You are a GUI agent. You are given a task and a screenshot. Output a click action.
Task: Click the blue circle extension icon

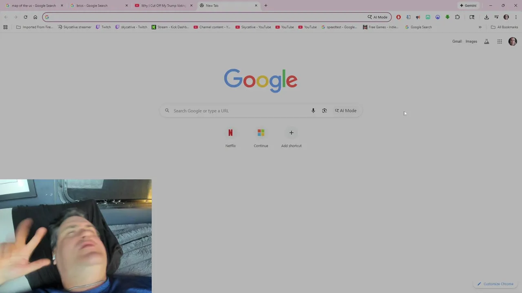(438, 17)
